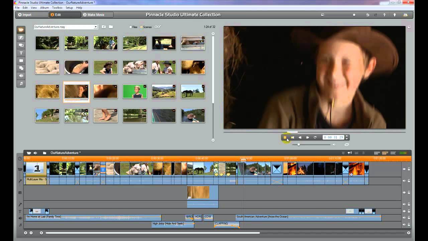This screenshot has width=428, height=241.
Task: Go to previous album page arrow
Action: click(213, 33)
